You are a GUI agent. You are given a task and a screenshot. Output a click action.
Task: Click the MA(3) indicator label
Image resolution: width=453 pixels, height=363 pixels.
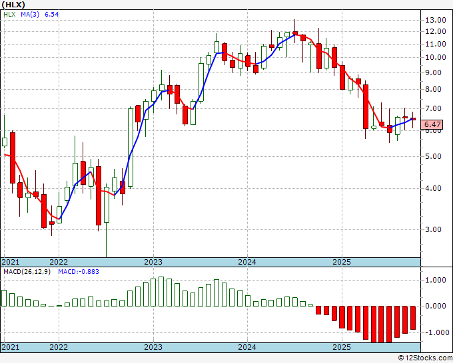tap(30, 14)
